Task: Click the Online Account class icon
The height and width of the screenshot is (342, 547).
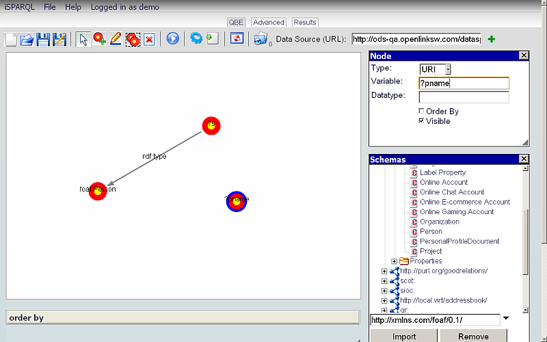Action: tap(414, 183)
